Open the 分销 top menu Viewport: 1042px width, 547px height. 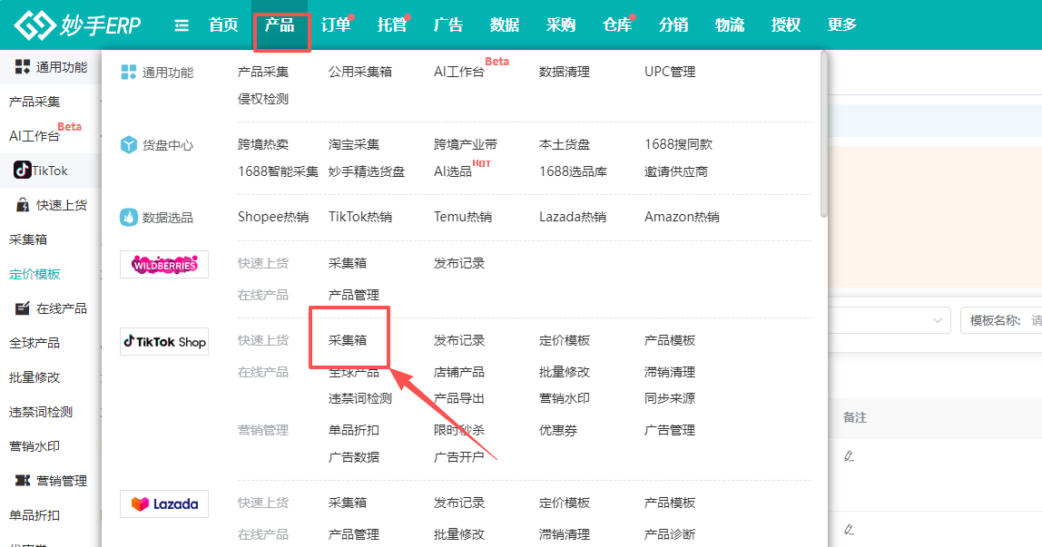tap(673, 25)
